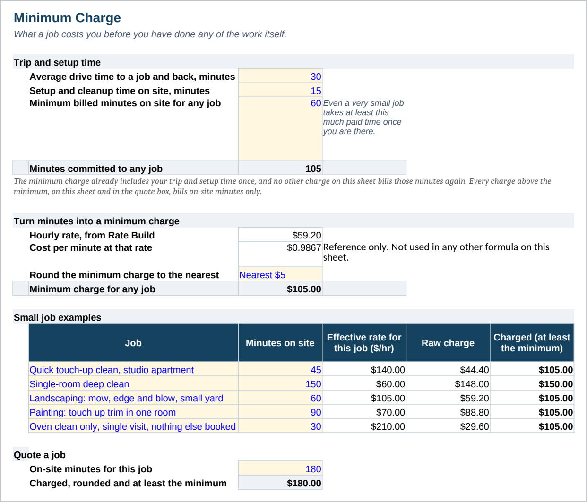
Task: Click the 'Minimum Charge' sheet title
Action: tap(67, 17)
